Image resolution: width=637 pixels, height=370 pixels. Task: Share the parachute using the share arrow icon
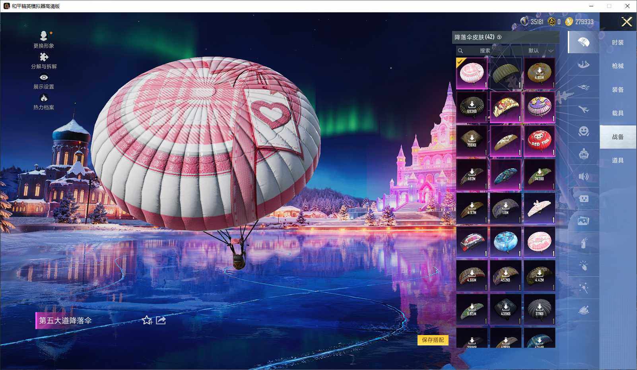161,320
